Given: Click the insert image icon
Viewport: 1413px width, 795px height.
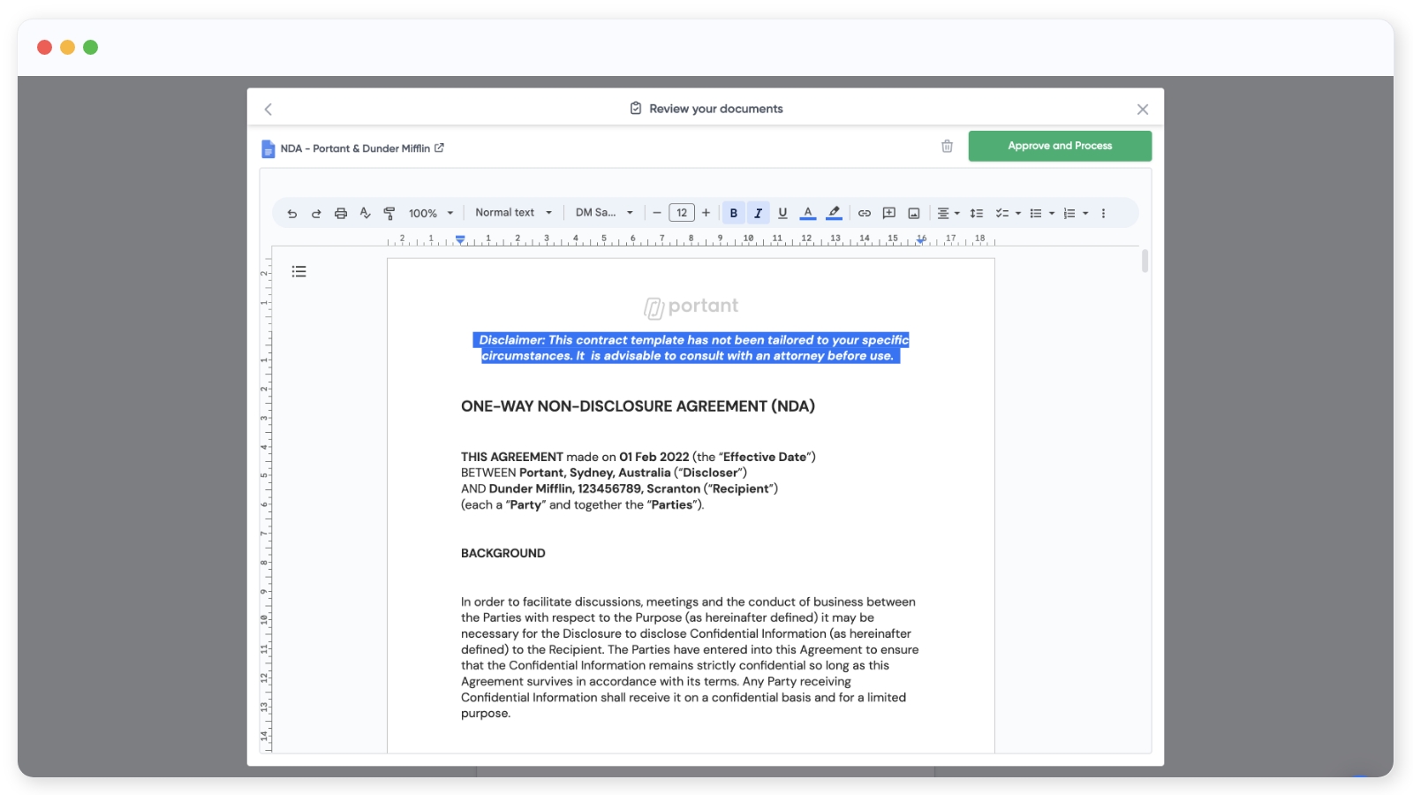Looking at the screenshot, I should [x=914, y=214].
